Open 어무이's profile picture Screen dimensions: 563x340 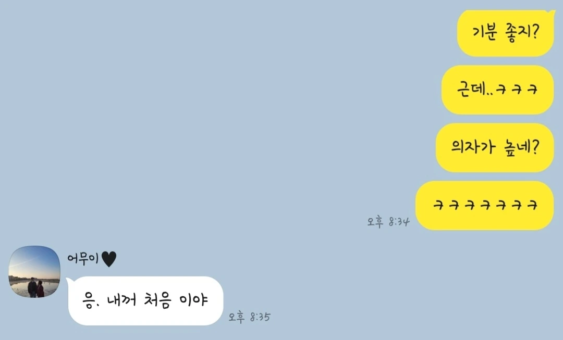tap(34, 272)
